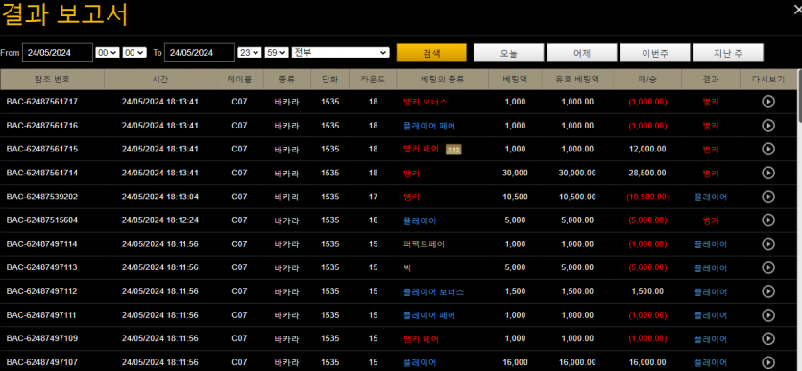Click the 어제 yesterday button
Viewport: 802px width, 371px height.
pos(582,53)
